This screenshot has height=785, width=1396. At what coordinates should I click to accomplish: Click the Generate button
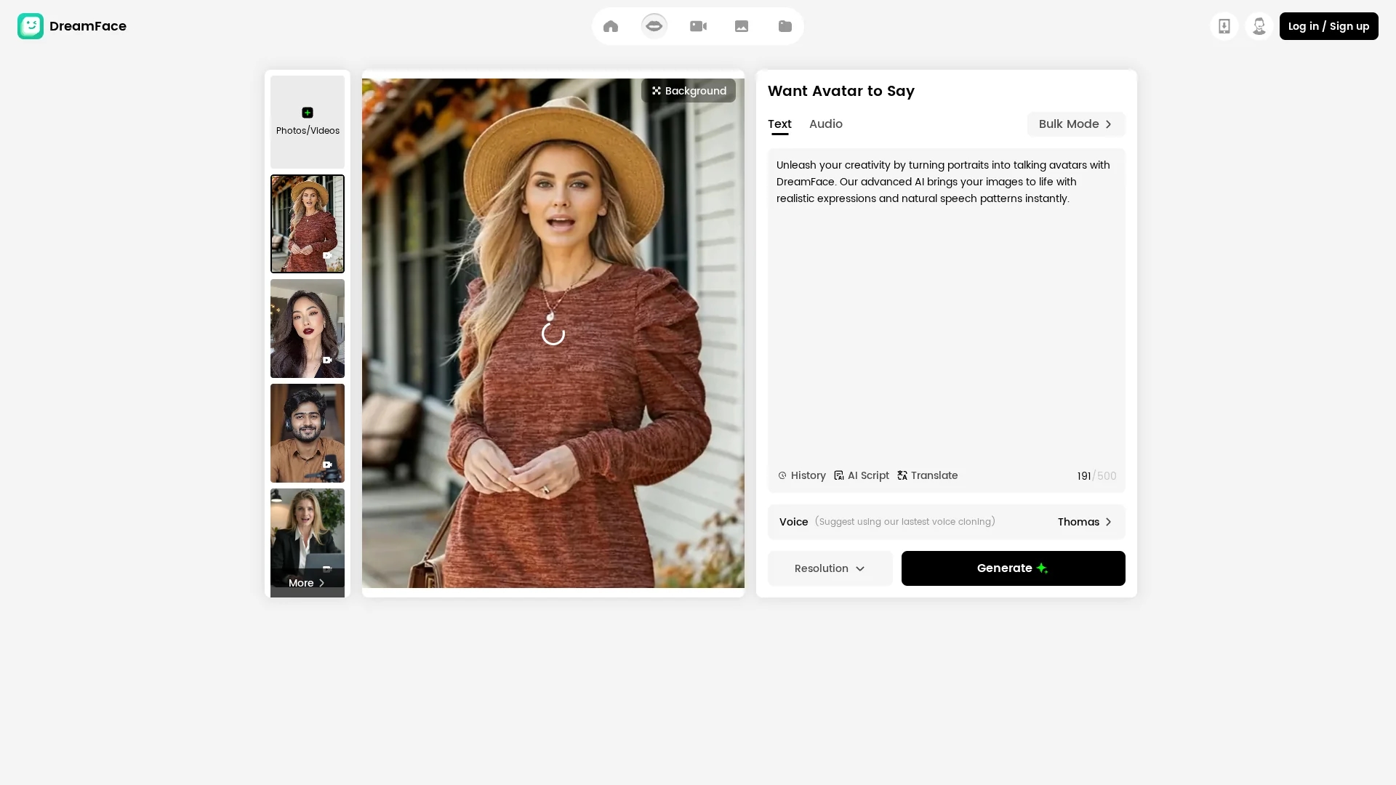[x=1013, y=568]
